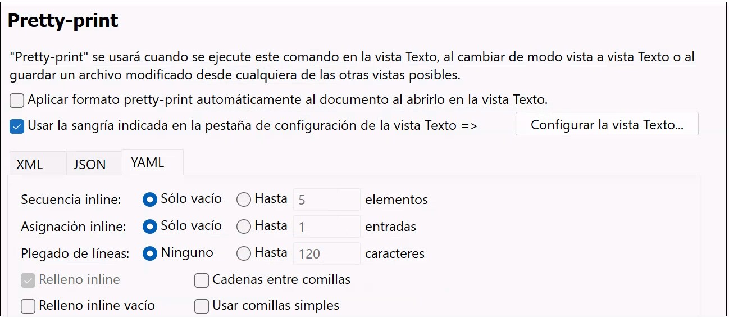Choose Hasta option for Plegado de líneas

coord(244,253)
